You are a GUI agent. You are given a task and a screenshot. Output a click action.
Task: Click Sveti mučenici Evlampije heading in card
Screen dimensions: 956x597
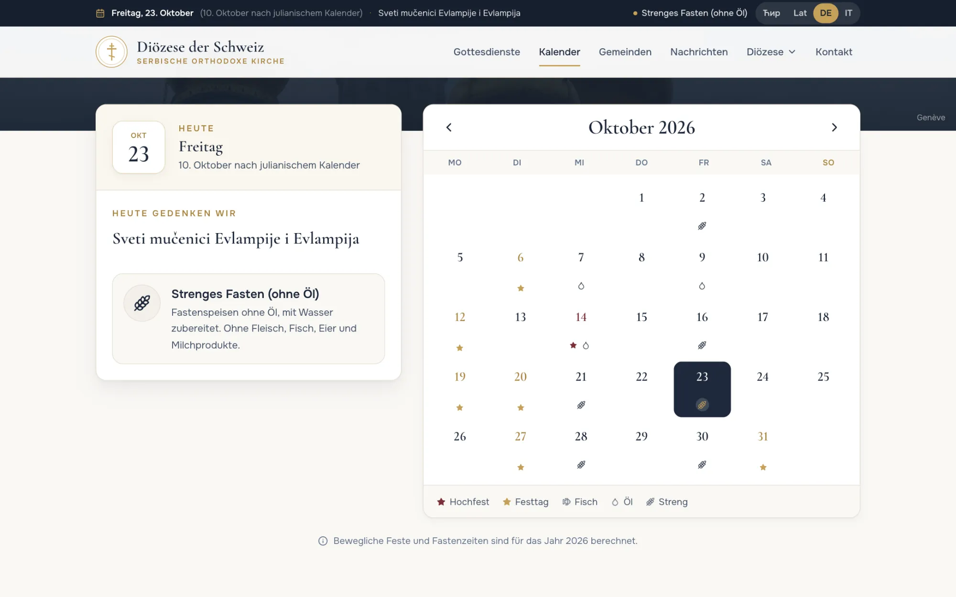236,238
